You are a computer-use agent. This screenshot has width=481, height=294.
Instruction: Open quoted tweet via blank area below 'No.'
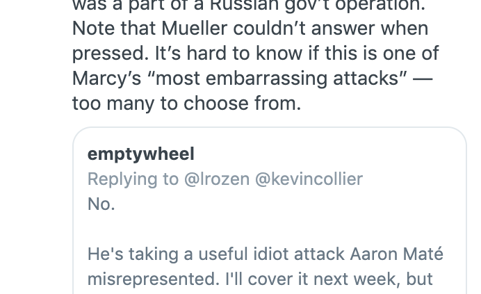269,229
